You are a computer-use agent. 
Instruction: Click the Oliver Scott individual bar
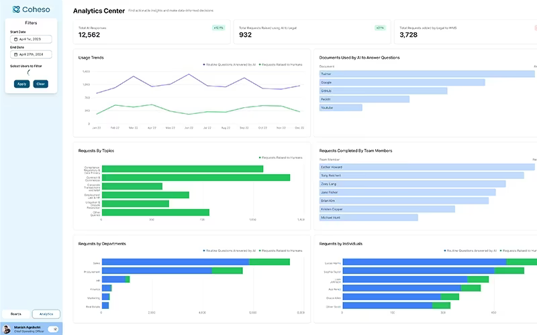click(x=397, y=306)
